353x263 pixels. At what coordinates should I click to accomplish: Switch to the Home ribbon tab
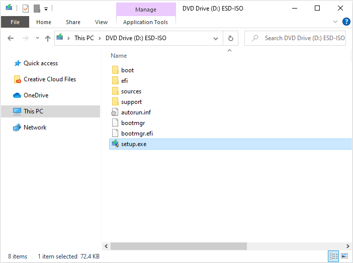(x=44, y=22)
